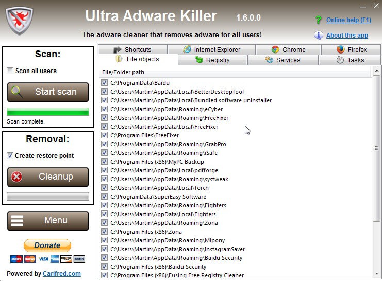The height and width of the screenshot is (281, 382).
Task: Select the Local\pdfforge path row
Action: pyautogui.click(x=164, y=170)
